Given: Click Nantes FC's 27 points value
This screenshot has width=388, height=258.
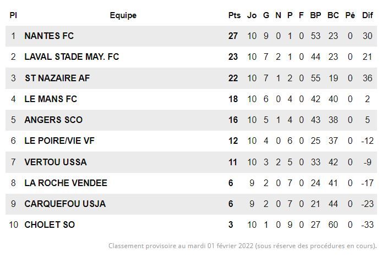Looking at the screenshot, I should [x=233, y=36].
